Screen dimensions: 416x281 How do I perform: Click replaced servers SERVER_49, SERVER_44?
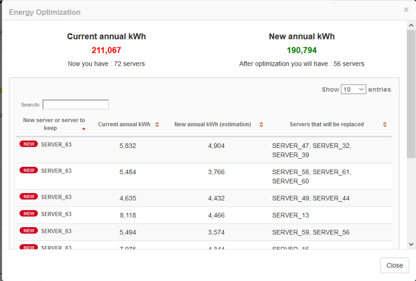pos(311,198)
